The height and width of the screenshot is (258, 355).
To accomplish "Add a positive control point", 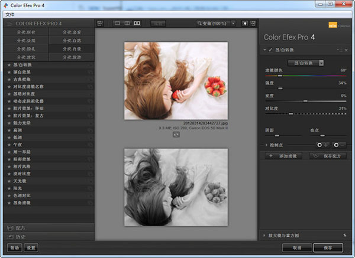I will (323, 144).
